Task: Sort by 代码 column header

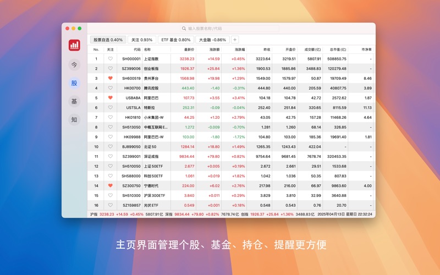Action: (x=137, y=50)
